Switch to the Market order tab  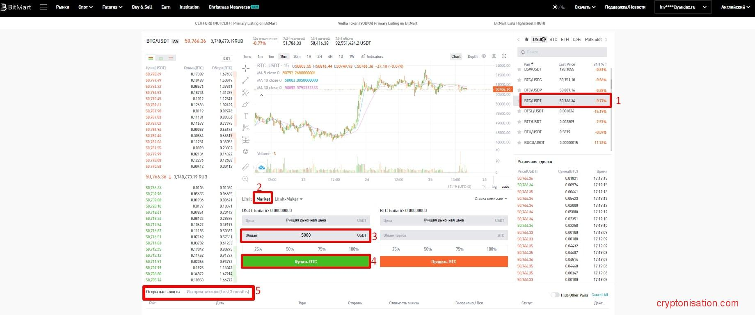[263, 199]
